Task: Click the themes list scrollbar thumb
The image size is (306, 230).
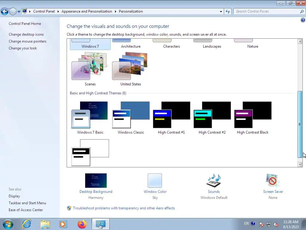Action: (300, 124)
